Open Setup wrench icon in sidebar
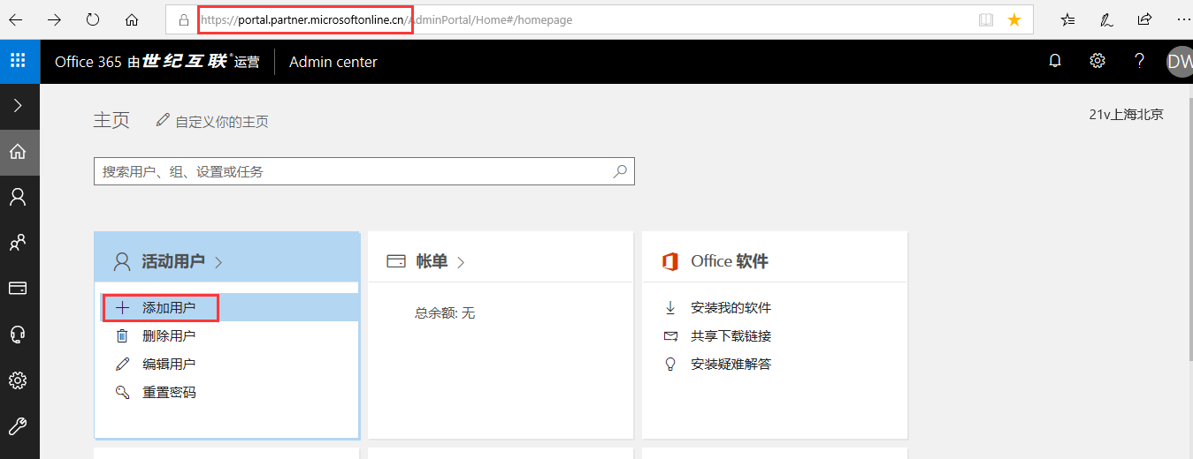This screenshot has height=459, width=1193. click(x=18, y=426)
